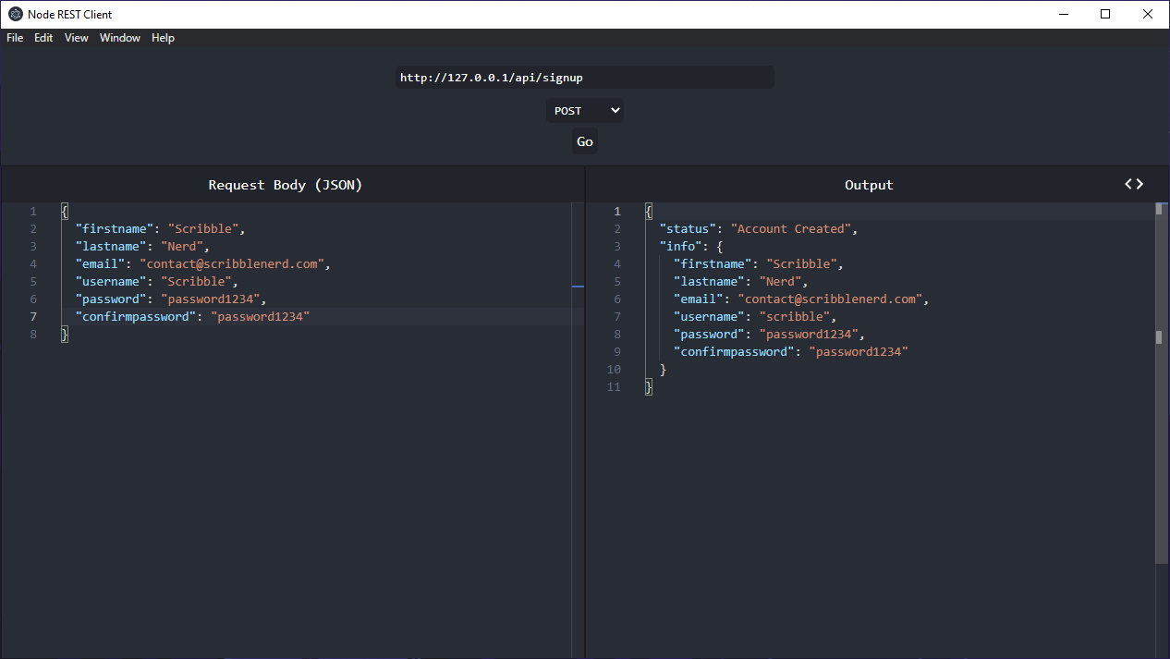Click line number 7 in Request Body
Viewport: 1170px width, 659px height.
click(x=33, y=316)
